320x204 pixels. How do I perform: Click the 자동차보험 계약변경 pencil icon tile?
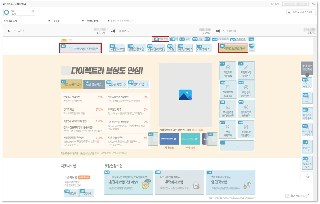(x=246, y=68)
